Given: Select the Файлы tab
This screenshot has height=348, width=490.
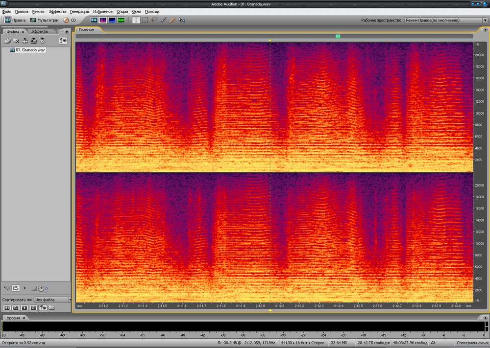Looking at the screenshot, I should coord(13,31).
